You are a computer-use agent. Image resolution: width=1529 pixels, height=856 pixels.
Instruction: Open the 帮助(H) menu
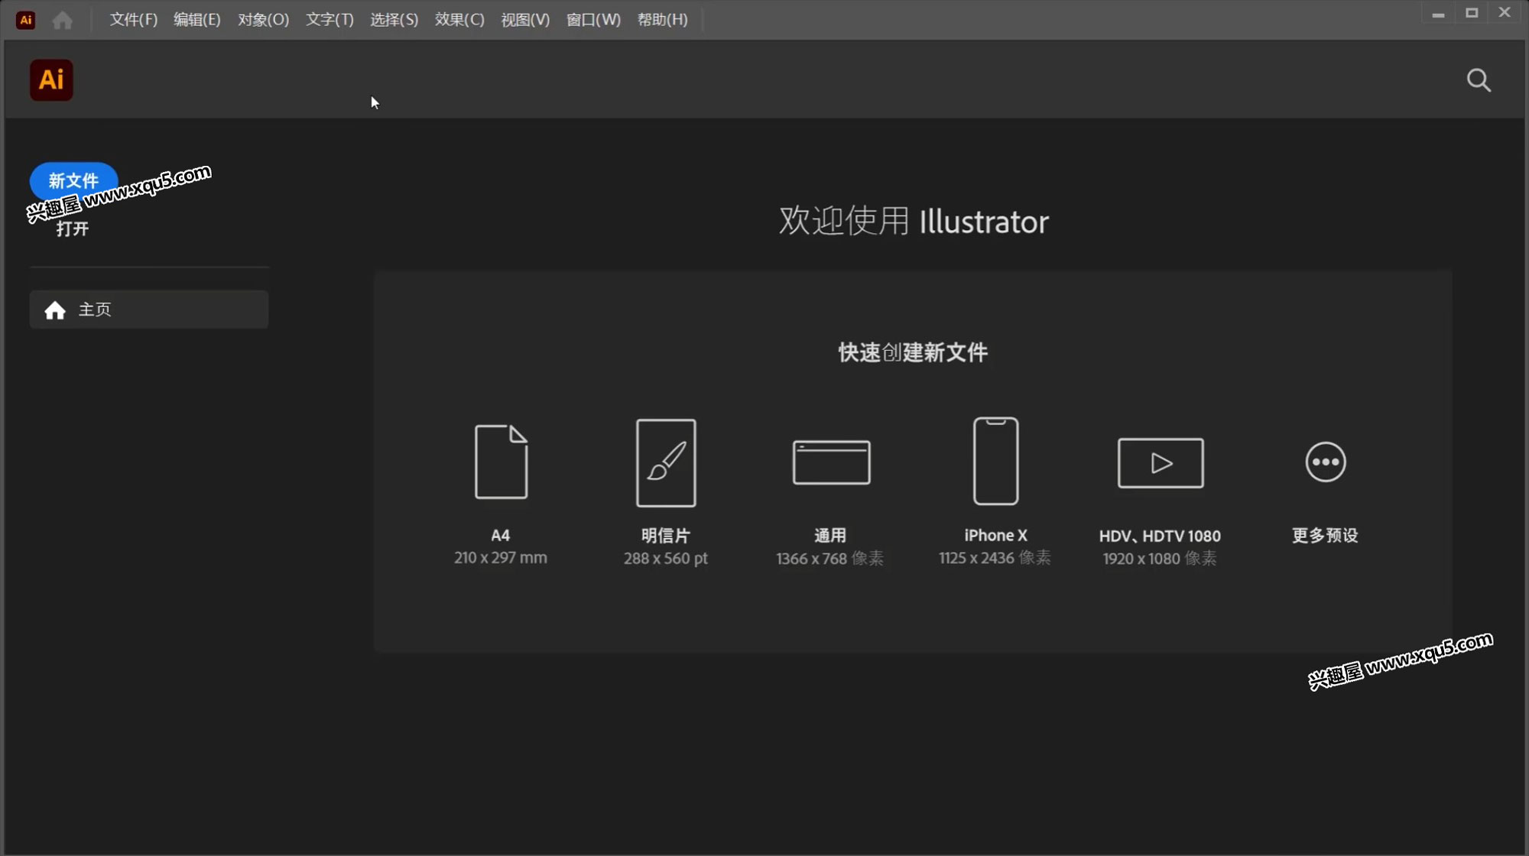pyautogui.click(x=662, y=20)
